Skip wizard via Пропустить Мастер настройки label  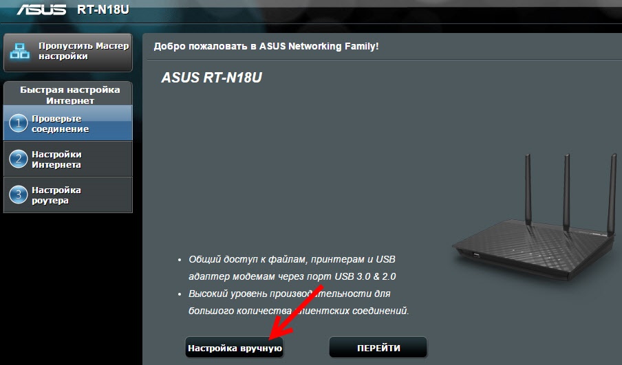pyautogui.click(x=84, y=51)
